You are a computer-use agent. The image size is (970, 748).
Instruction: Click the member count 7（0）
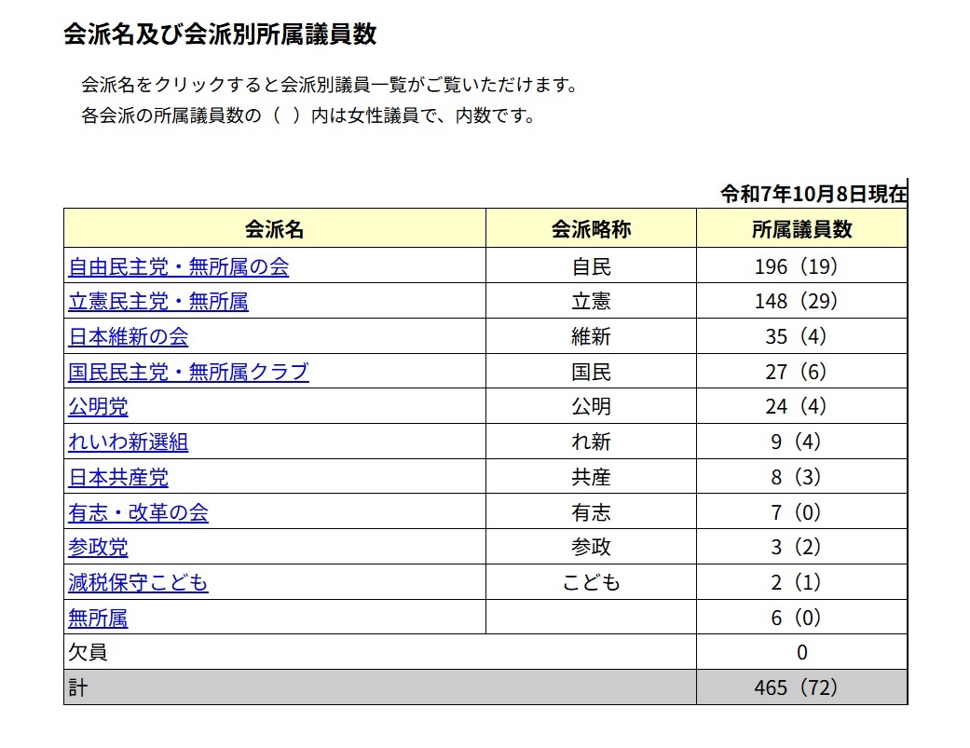pyautogui.click(x=796, y=512)
